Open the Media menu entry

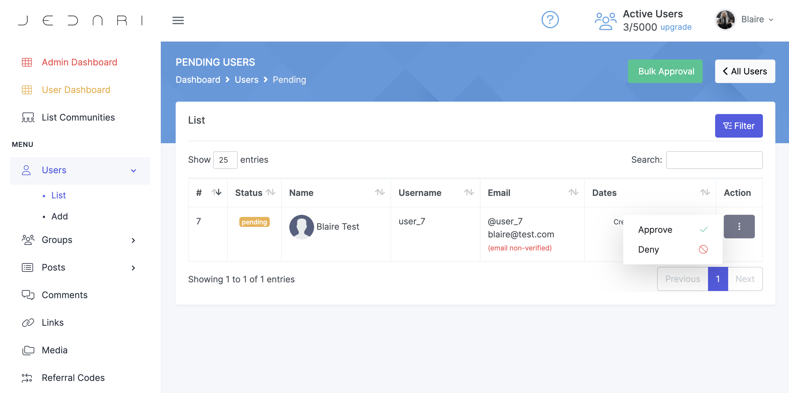[x=55, y=350]
